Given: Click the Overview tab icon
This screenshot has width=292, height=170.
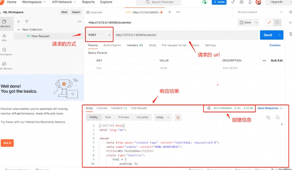Looking at the screenshot, I should pyautogui.click(x=88, y=12).
